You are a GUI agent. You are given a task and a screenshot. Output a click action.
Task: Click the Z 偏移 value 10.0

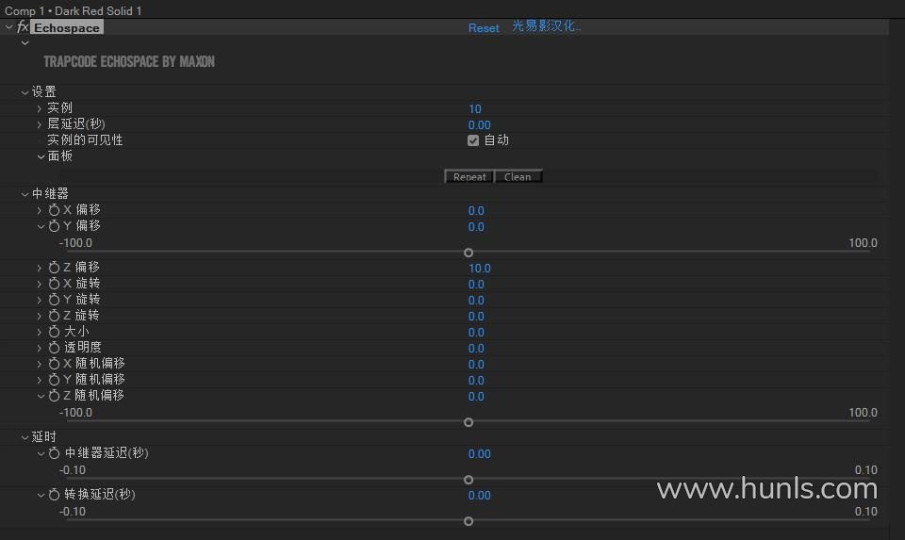pyautogui.click(x=480, y=269)
